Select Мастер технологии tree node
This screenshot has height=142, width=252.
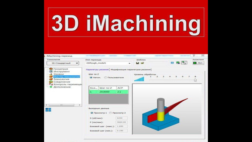(67, 77)
